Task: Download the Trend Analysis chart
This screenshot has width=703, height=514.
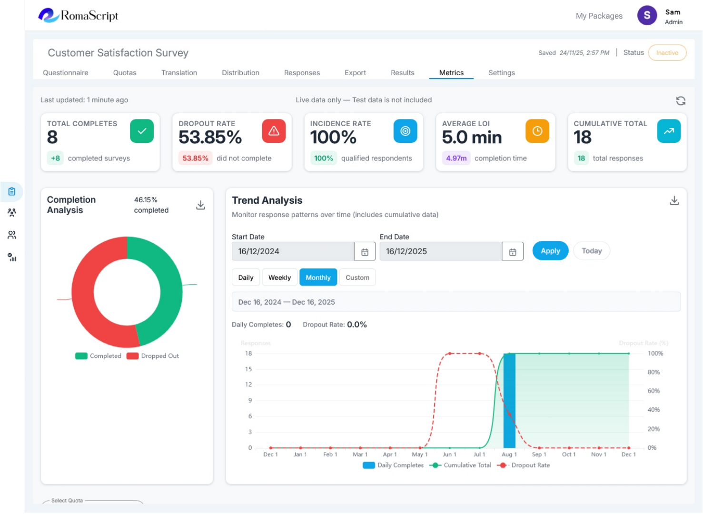Action: coord(674,201)
